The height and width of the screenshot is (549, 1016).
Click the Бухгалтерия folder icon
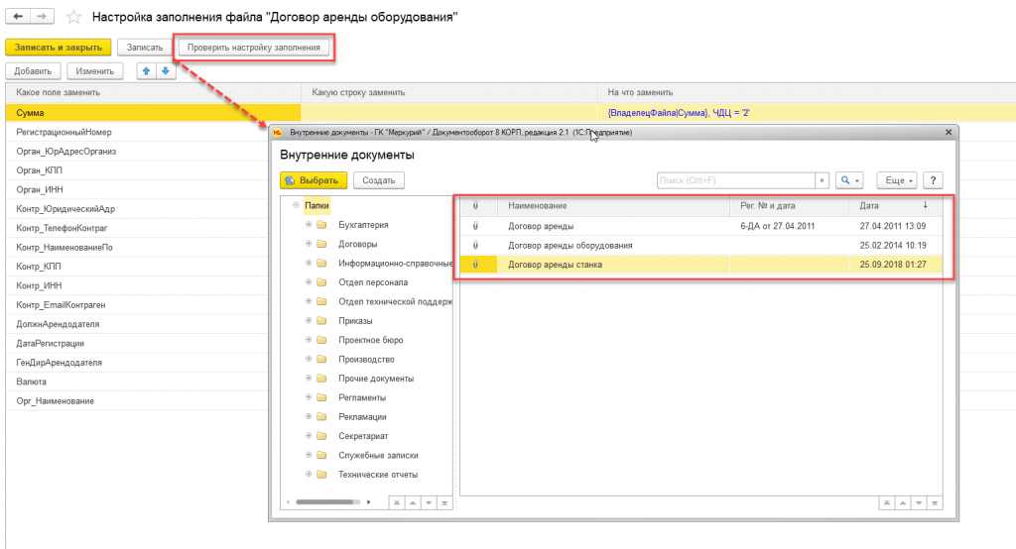coord(321,225)
